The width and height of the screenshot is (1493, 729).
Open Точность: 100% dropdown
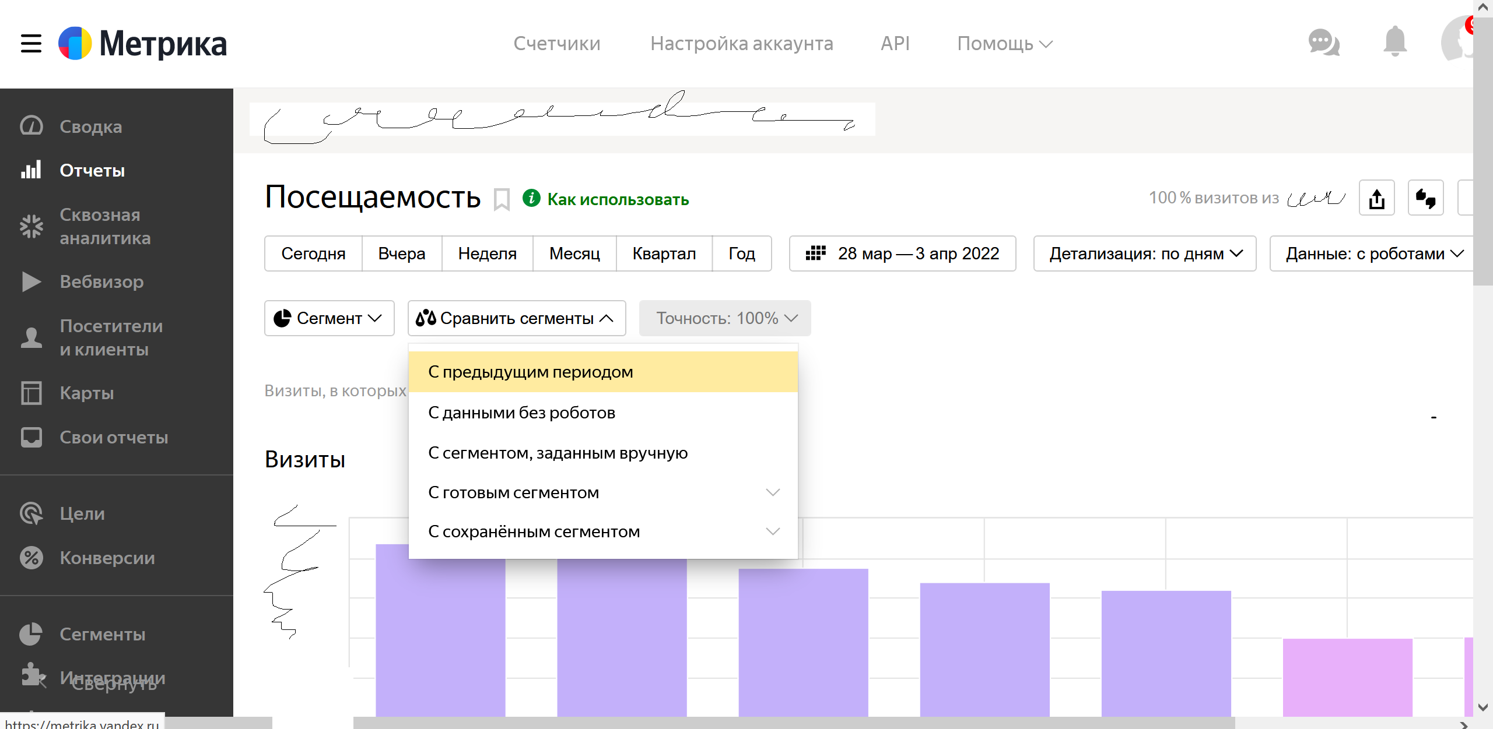tap(725, 318)
